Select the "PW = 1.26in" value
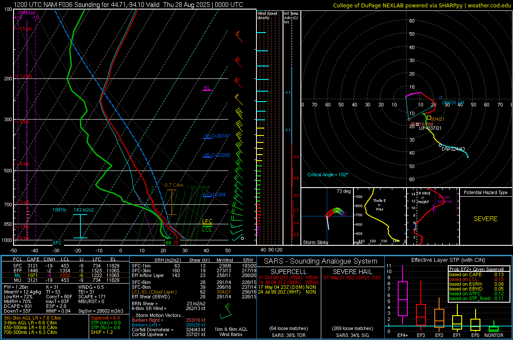The height and width of the screenshot is (340, 513). [16, 287]
